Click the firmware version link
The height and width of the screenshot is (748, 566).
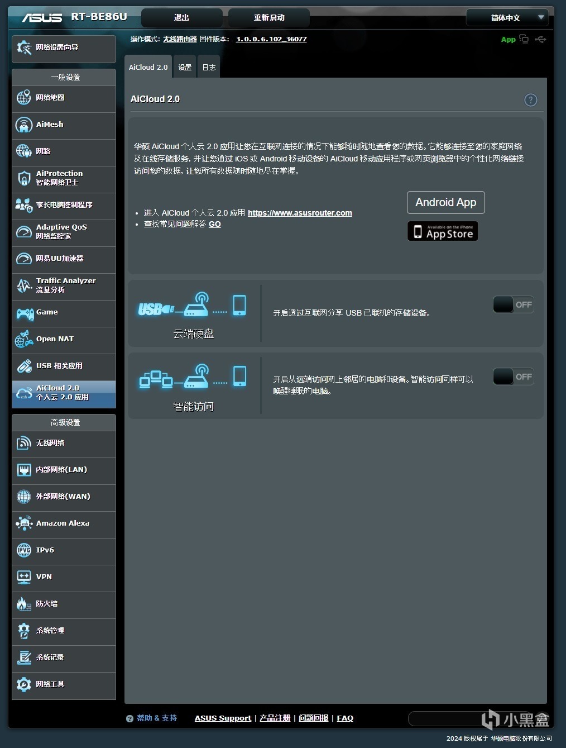pyautogui.click(x=271, y=39)
